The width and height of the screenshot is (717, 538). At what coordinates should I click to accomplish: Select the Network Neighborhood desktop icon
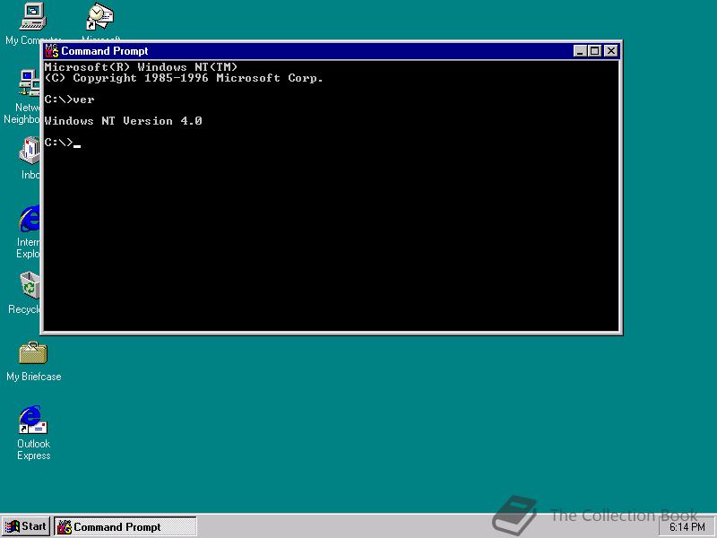[x=30, y=83]
